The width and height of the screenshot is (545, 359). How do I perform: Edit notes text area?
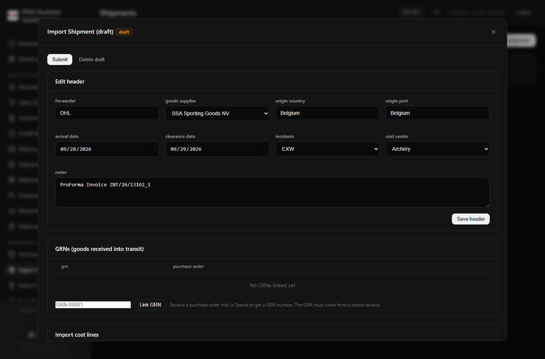point(272,192)
